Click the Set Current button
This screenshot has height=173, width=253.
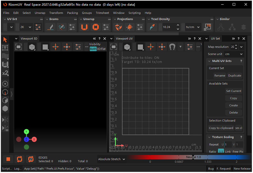pyautogui.click(x=234, y=91)
